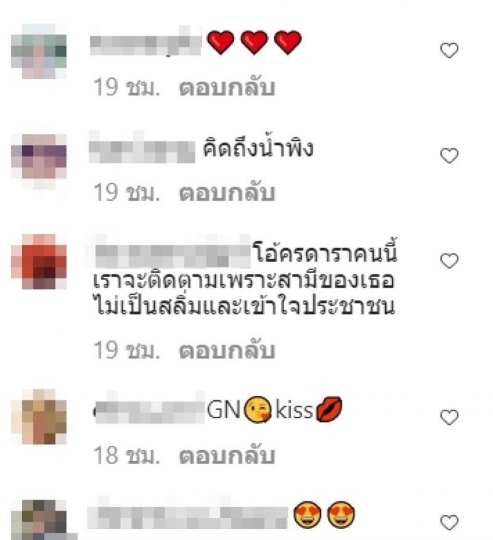The height and width of the screenshot is (540, 493).
Task: Reply to the GN kiss comment
Action: (227, 456)
